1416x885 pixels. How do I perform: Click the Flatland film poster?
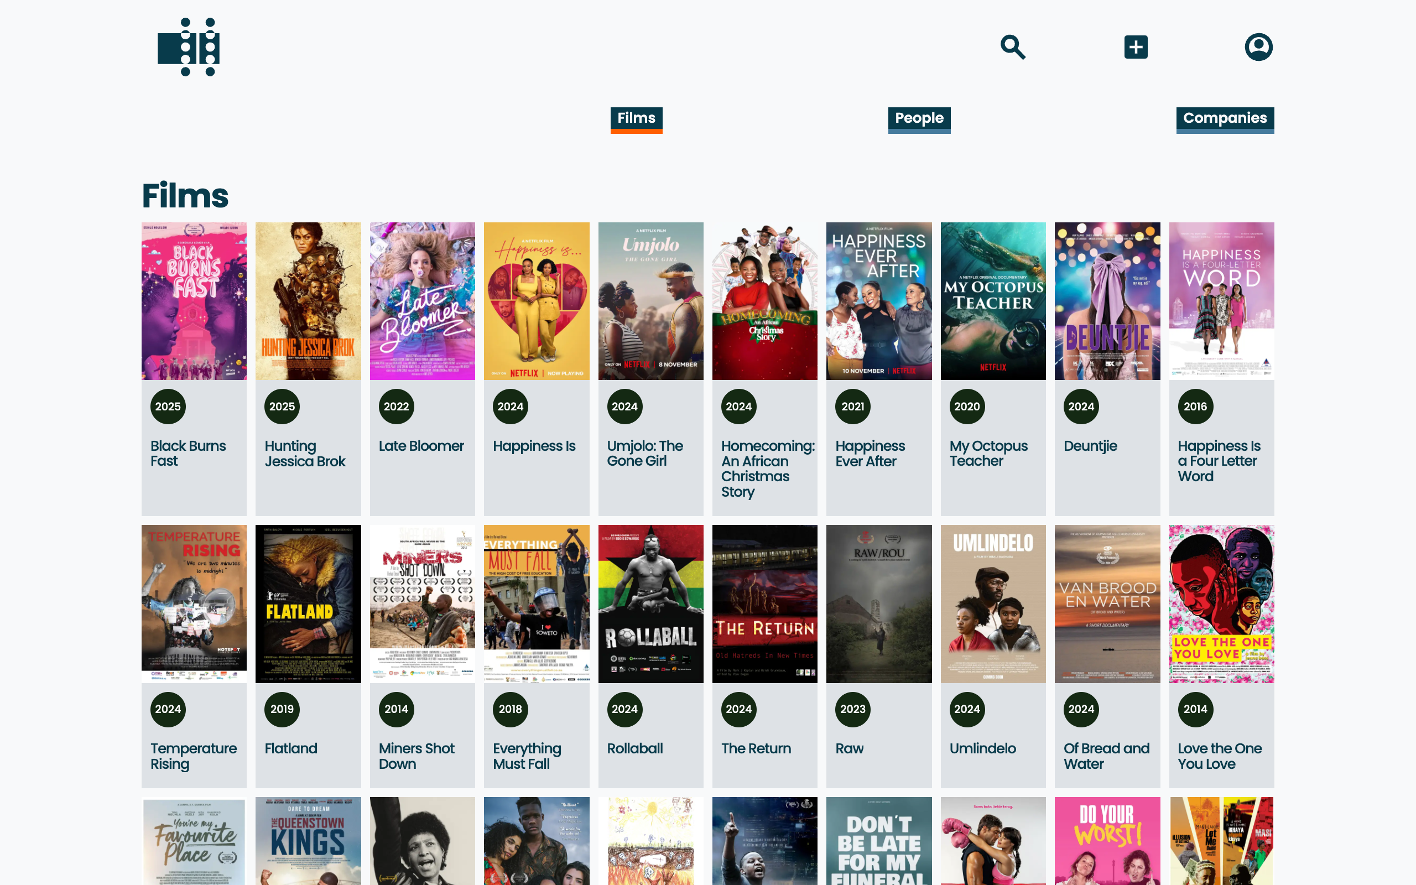308,603
